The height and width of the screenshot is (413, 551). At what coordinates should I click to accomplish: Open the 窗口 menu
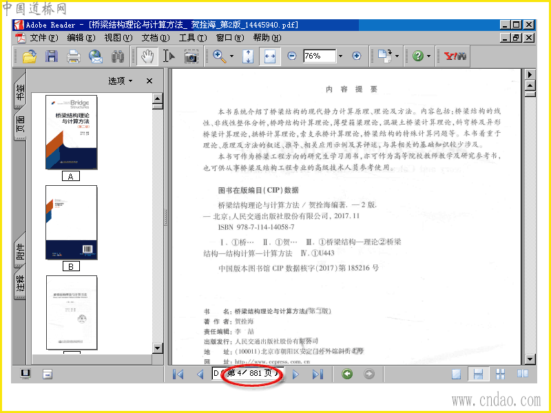click(230, 38)
